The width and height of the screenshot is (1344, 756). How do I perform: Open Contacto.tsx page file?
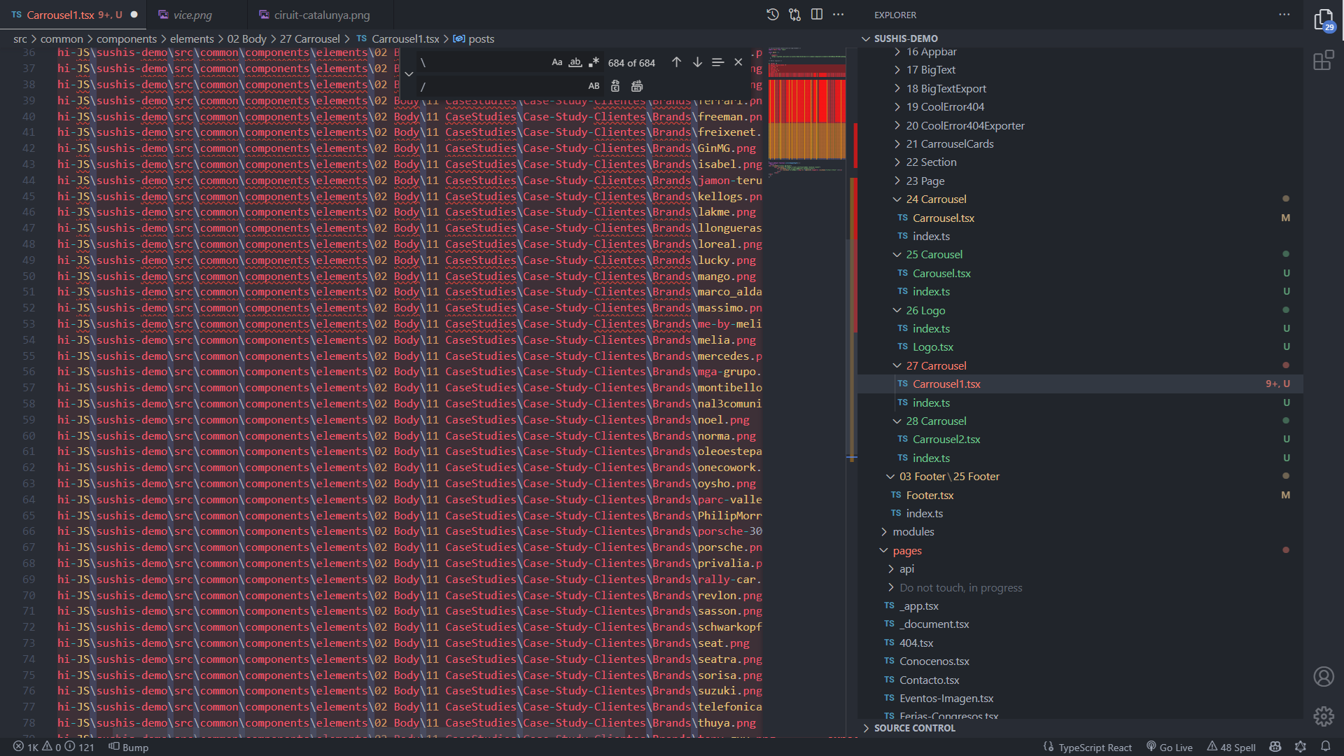point(929,680)
